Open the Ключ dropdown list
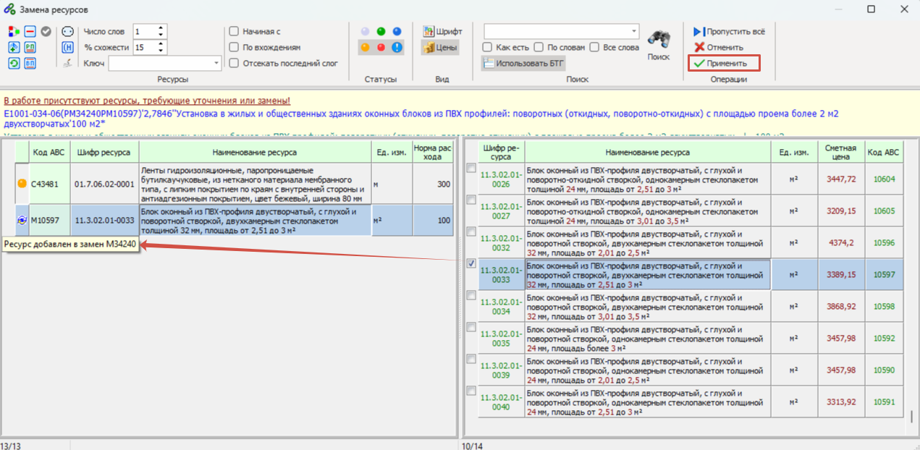 coord(217,64)
